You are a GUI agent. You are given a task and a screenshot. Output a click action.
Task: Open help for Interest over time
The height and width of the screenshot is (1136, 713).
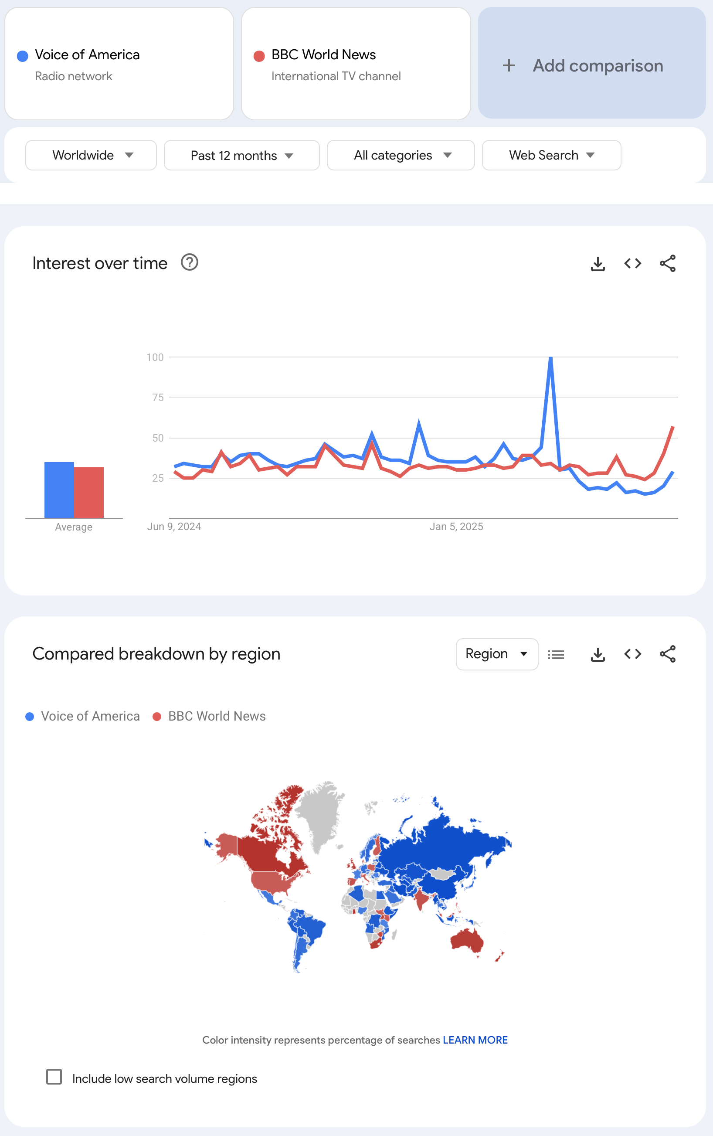pyautogui.click(x=190, y=263)
